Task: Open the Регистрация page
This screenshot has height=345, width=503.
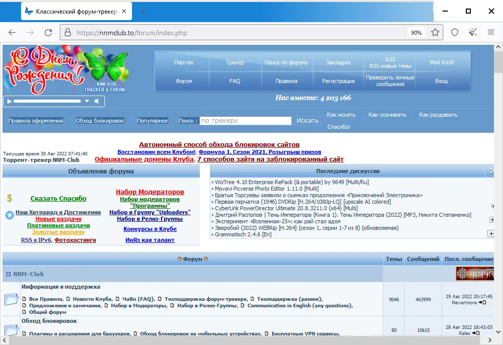Action: pyautogui.click(x=338, y=81)
